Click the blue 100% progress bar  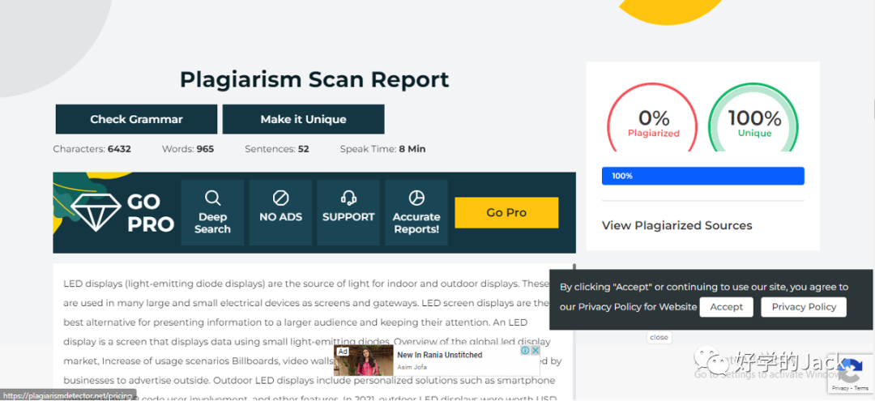coord(703,176)
